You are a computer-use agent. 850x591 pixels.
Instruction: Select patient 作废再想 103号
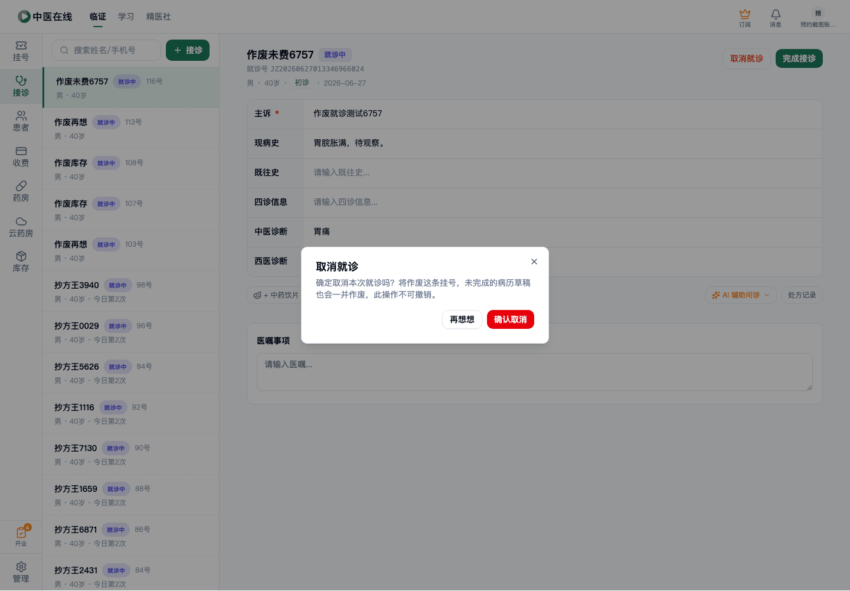[x=131, y=250]
